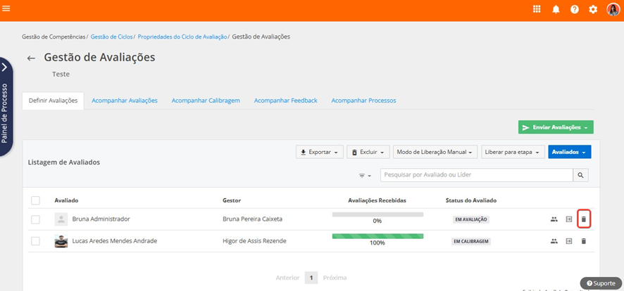Viewport: 624px width, 291px height.
Task: Open the apps grid icon
Action: pos(537,9)
